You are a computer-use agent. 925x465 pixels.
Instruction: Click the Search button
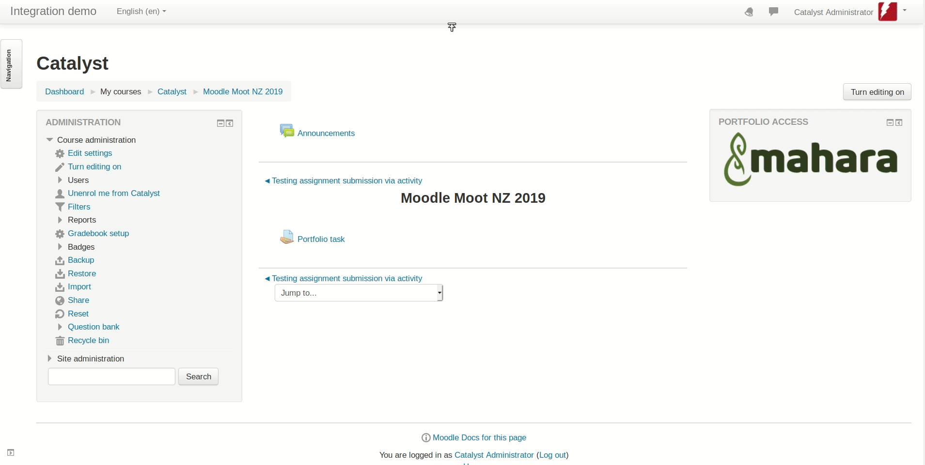coord(199,376)
